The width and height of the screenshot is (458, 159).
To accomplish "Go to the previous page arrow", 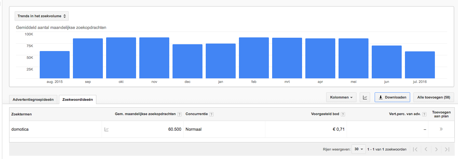I will pyautogui.click(x=426, y=149).
